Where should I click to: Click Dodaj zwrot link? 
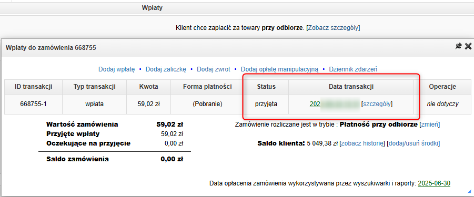214,69
